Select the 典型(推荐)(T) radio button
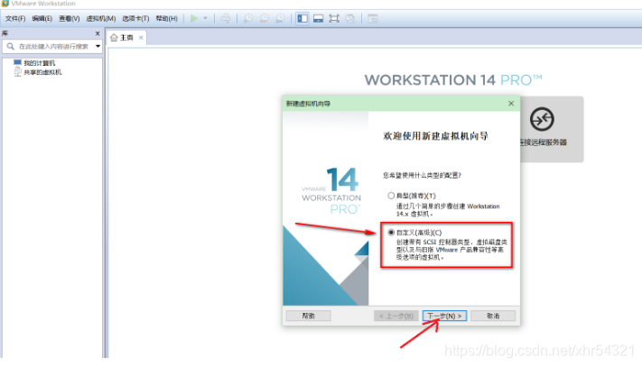Image resolution: width=642 pixels, height=367 pixels. (391, 196)
